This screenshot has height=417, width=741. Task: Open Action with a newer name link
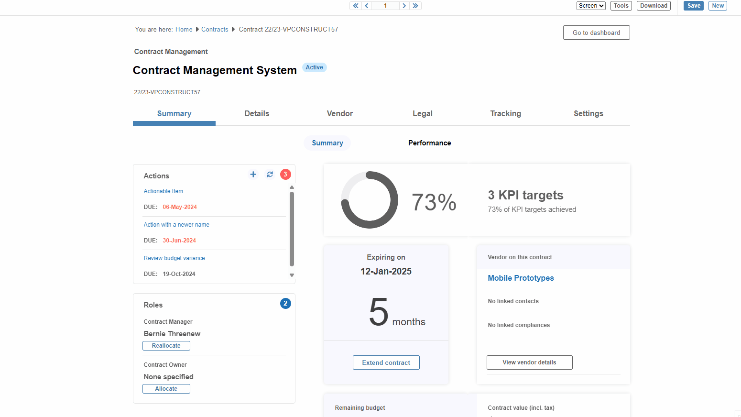click(x=176, y=225)
